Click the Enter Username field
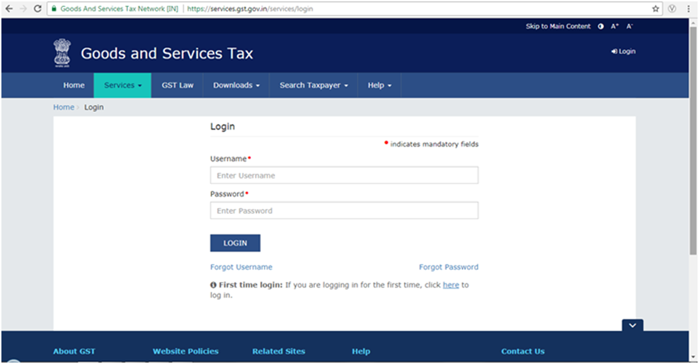Screen dimensions: 699x364 pyautogui.click(x=344, y=176)
